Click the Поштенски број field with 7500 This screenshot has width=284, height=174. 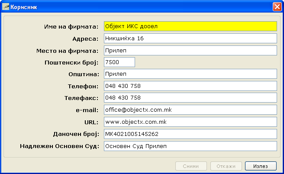(119, 62)
